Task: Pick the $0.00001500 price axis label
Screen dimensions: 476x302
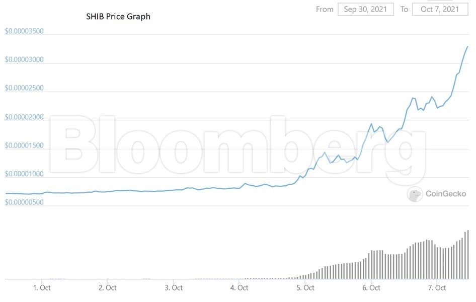Action: coord(24,146)
